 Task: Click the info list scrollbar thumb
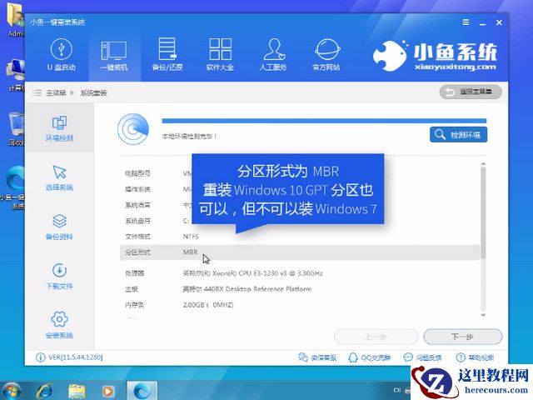pos(483,212)
